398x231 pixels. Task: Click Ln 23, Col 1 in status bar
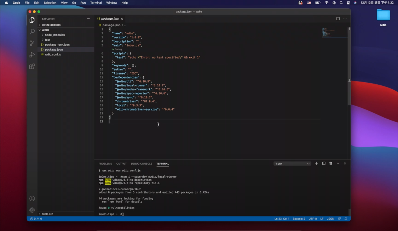[x=282, y=219]
